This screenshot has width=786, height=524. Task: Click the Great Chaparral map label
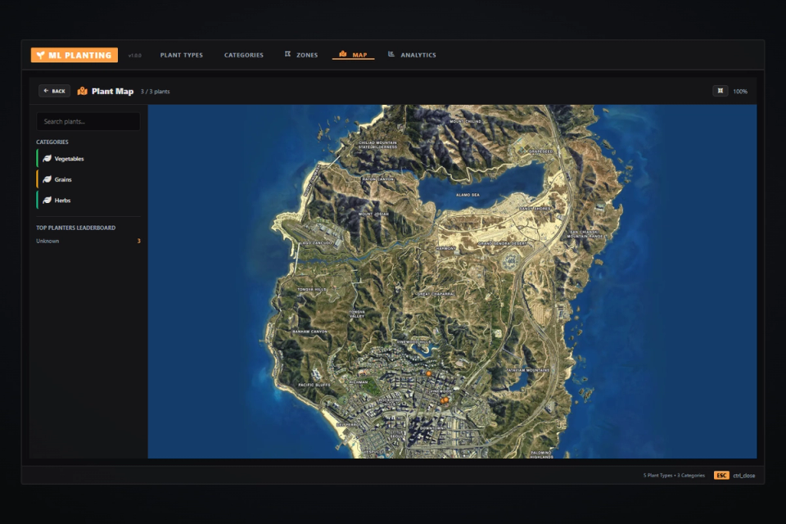[436, 294]
